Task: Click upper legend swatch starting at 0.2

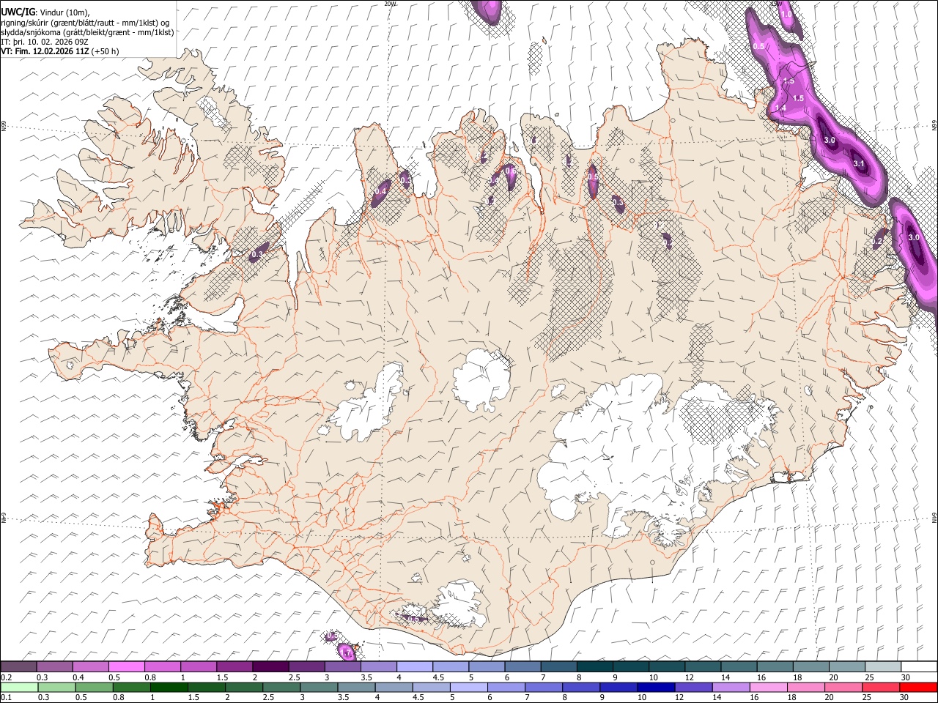Action: [18, 666]
